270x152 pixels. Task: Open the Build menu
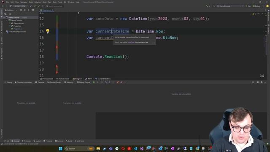coord(44,2)
